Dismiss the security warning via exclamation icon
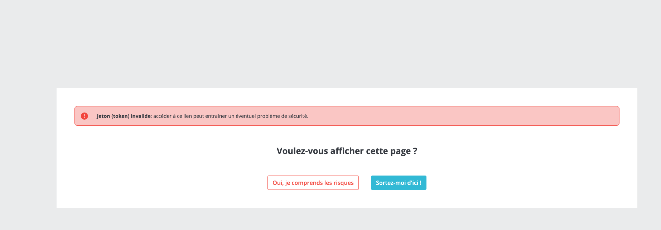Image resolution: width=661 pixels, height=230 pixels. tap(85, 115)
